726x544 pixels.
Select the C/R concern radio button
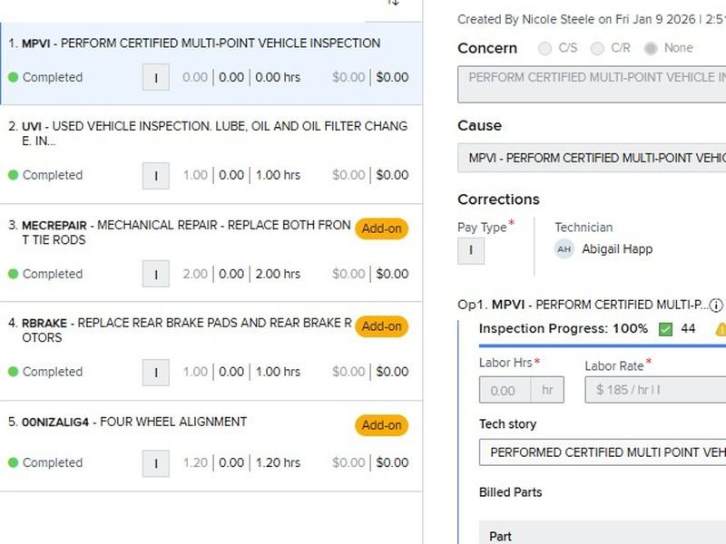597,48
